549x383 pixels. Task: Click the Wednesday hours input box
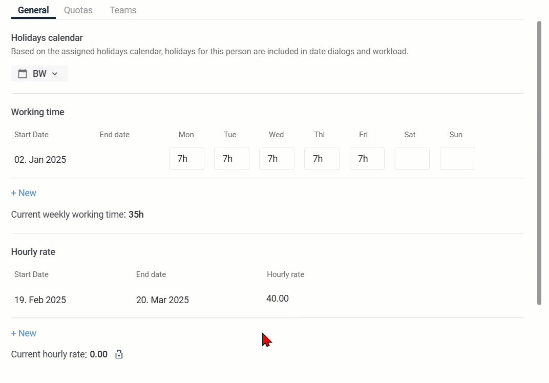(x=277, y=159)
